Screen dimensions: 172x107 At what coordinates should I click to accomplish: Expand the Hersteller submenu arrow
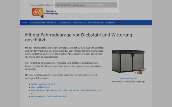click(84, 23)
